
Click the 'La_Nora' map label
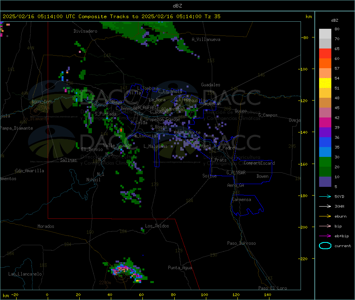(157, 100)
